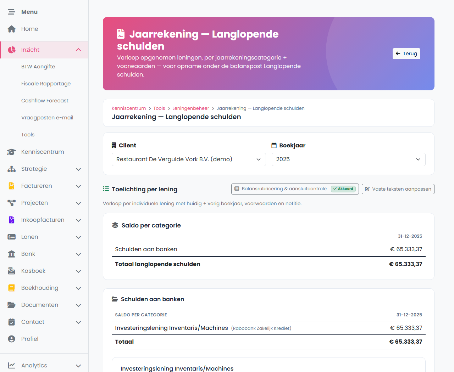Click the Boekhouding book icon
The height and width of the screenshot is (372, 454).
click(12, 288)
